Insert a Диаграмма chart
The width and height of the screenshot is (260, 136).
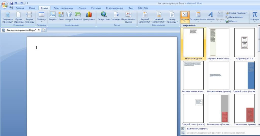[89, 17]
